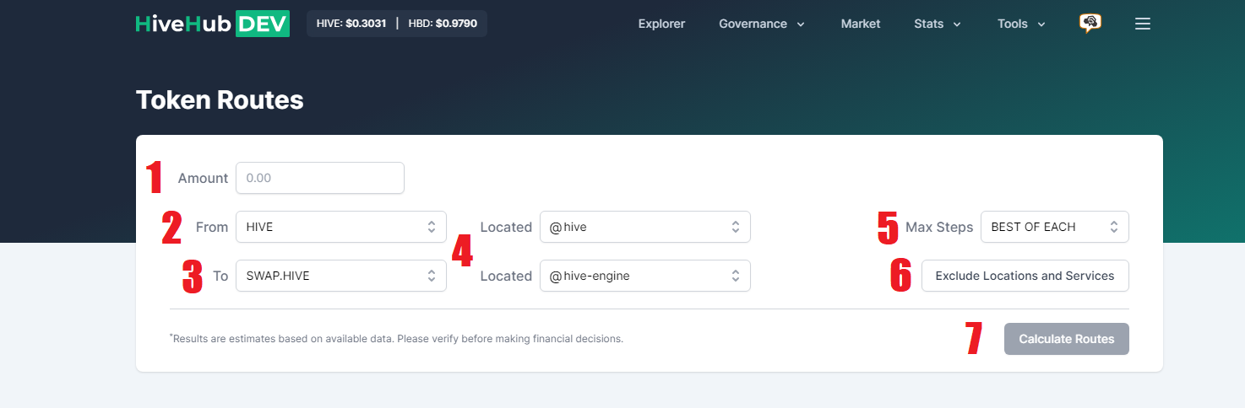1245x408 pixels.
Task: Open the Located dropdown showing @hive-engine
Action: coord(645,276)
